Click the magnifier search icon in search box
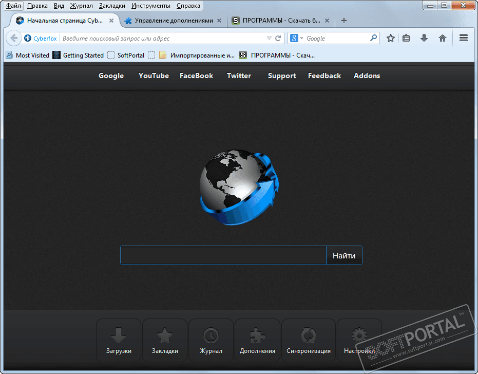The width and height of the screenshot is (478, 374). pyautogui.click(x=373, y=38)
